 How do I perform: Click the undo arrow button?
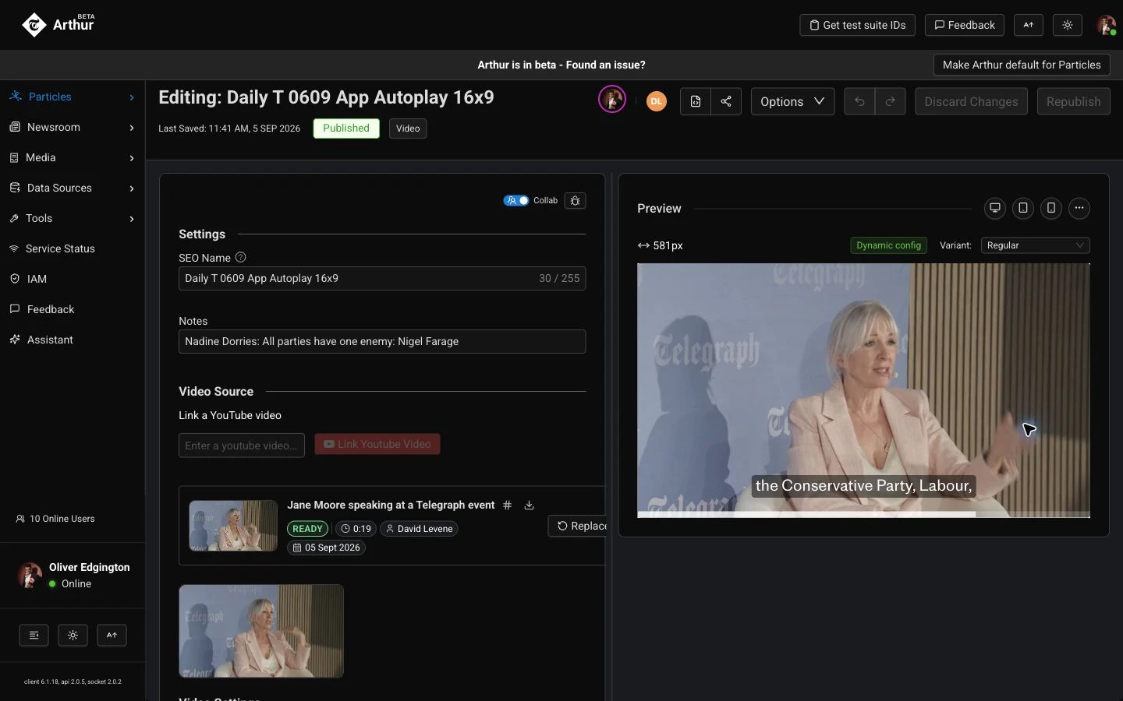click(859, 101)
